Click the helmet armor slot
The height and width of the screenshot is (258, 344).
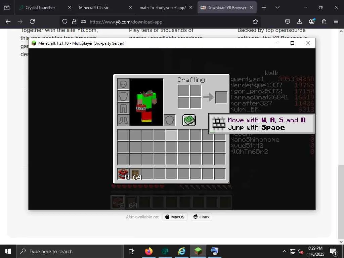tap(123, 84)
